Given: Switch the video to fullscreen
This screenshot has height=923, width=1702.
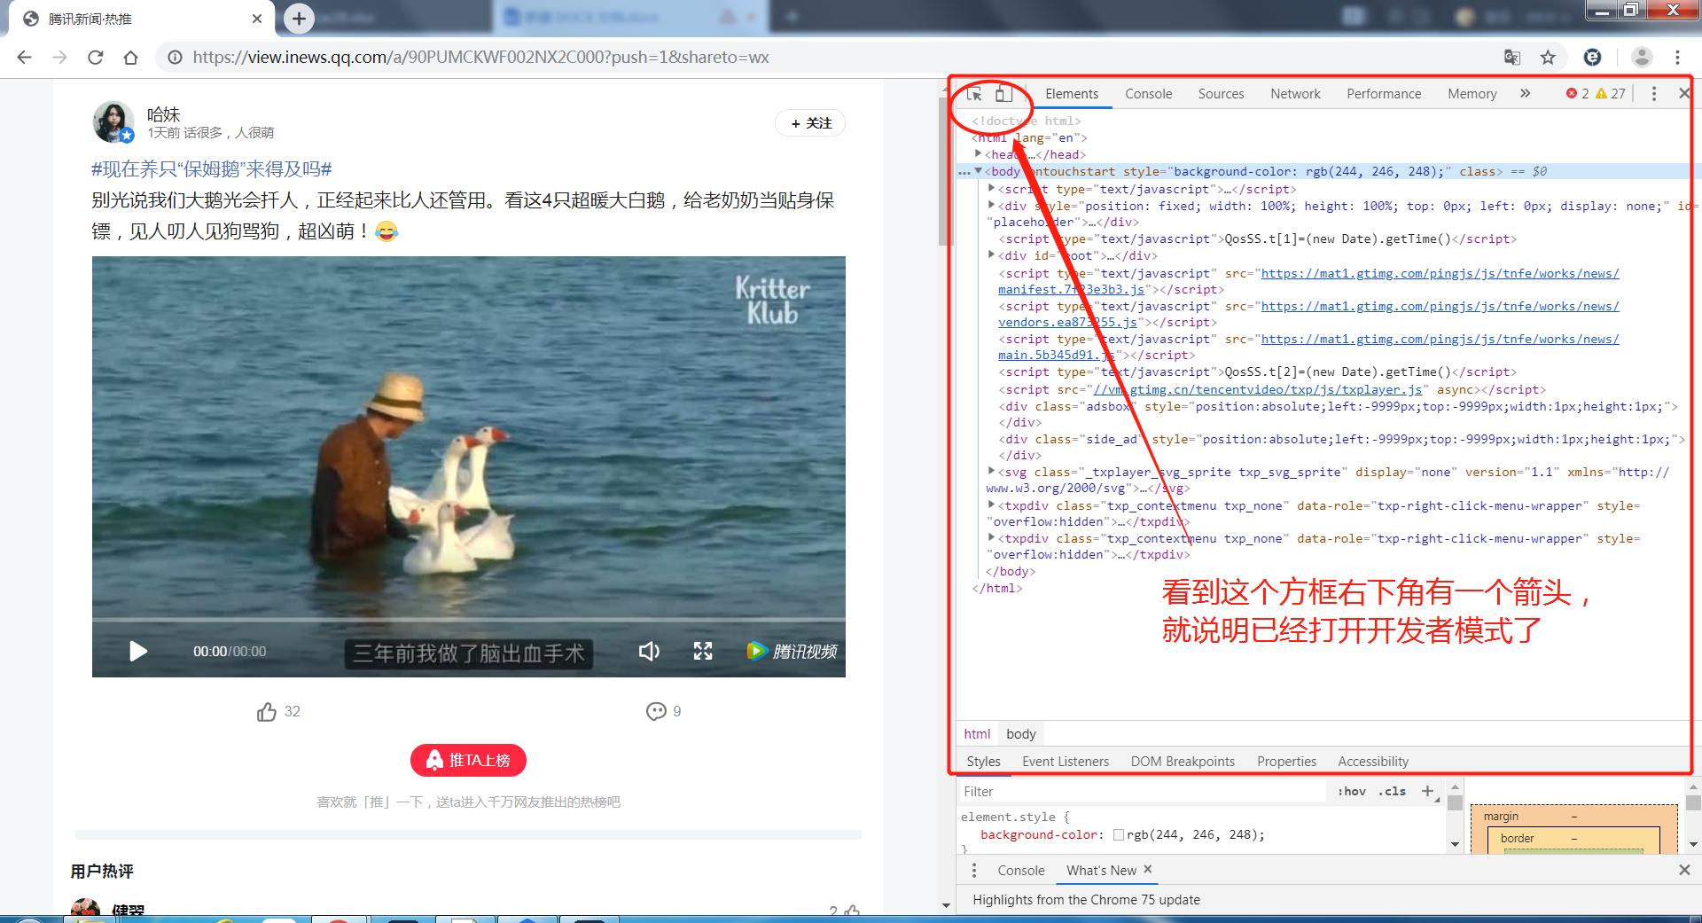Looking at the screenshot, I should [703, 652].
